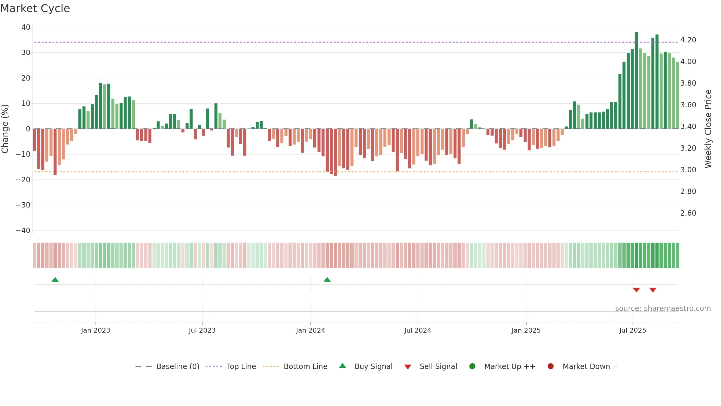This screenshot has width=721, height=406.
Task: Click the Jul 2024 axis label
Action: pyautogui.click(x=418, y=331)
